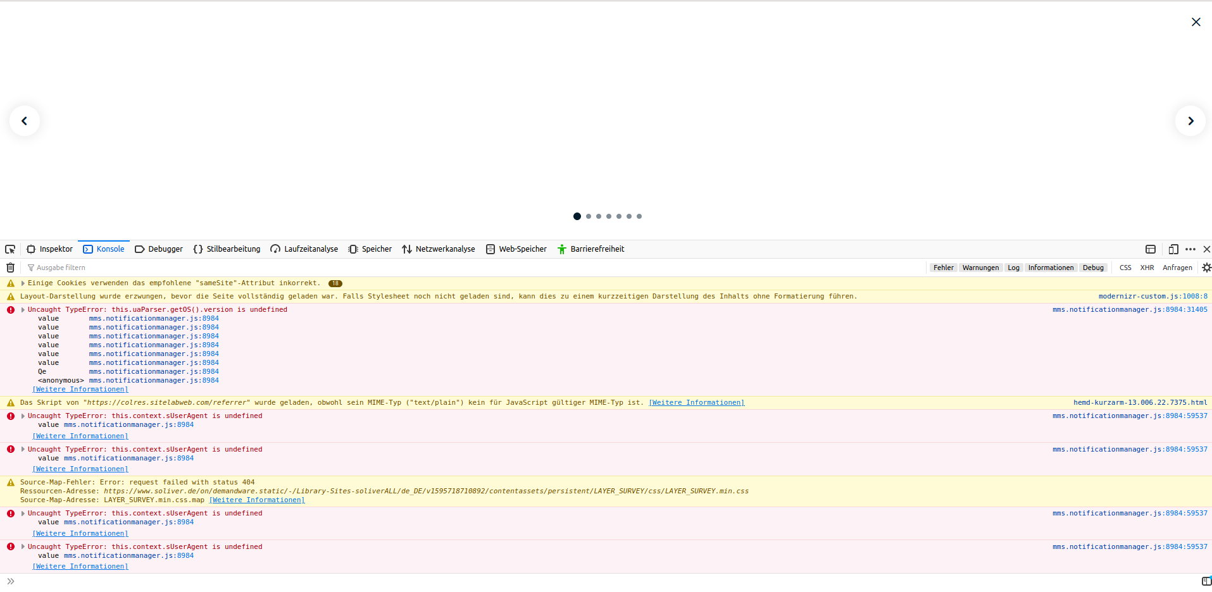Screen dimensions: 1212x592
Task: Open the Laufzeitanalyse tab
Action: 304,249
